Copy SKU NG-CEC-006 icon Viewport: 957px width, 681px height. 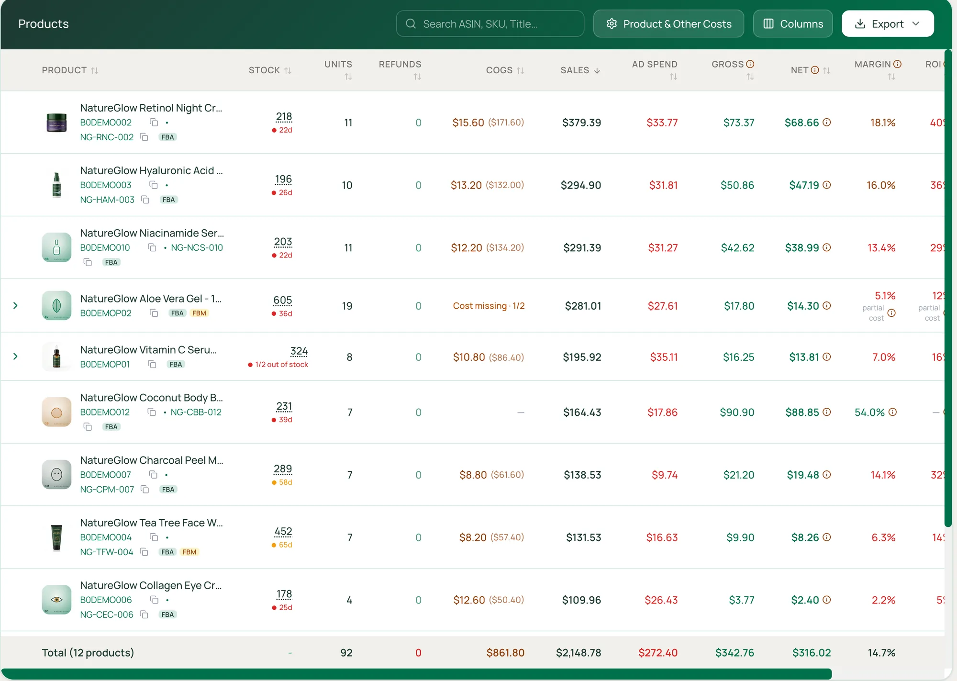(144, 614)
